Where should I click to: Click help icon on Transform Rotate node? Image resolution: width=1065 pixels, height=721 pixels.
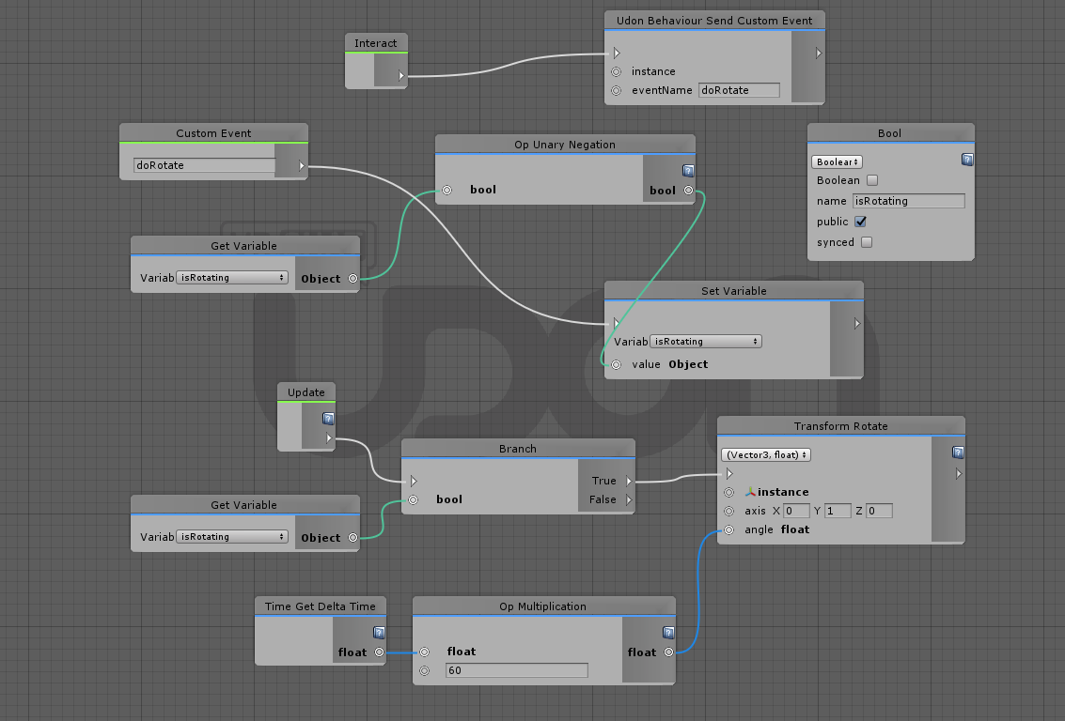pyautogui.click(x=958, y=453)
